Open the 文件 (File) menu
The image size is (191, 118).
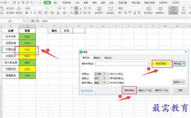click(x=5, y=3)
